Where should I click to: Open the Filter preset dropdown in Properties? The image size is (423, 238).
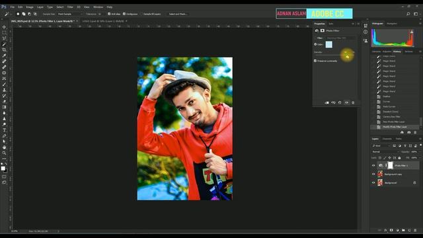click(x=340, y=38)
